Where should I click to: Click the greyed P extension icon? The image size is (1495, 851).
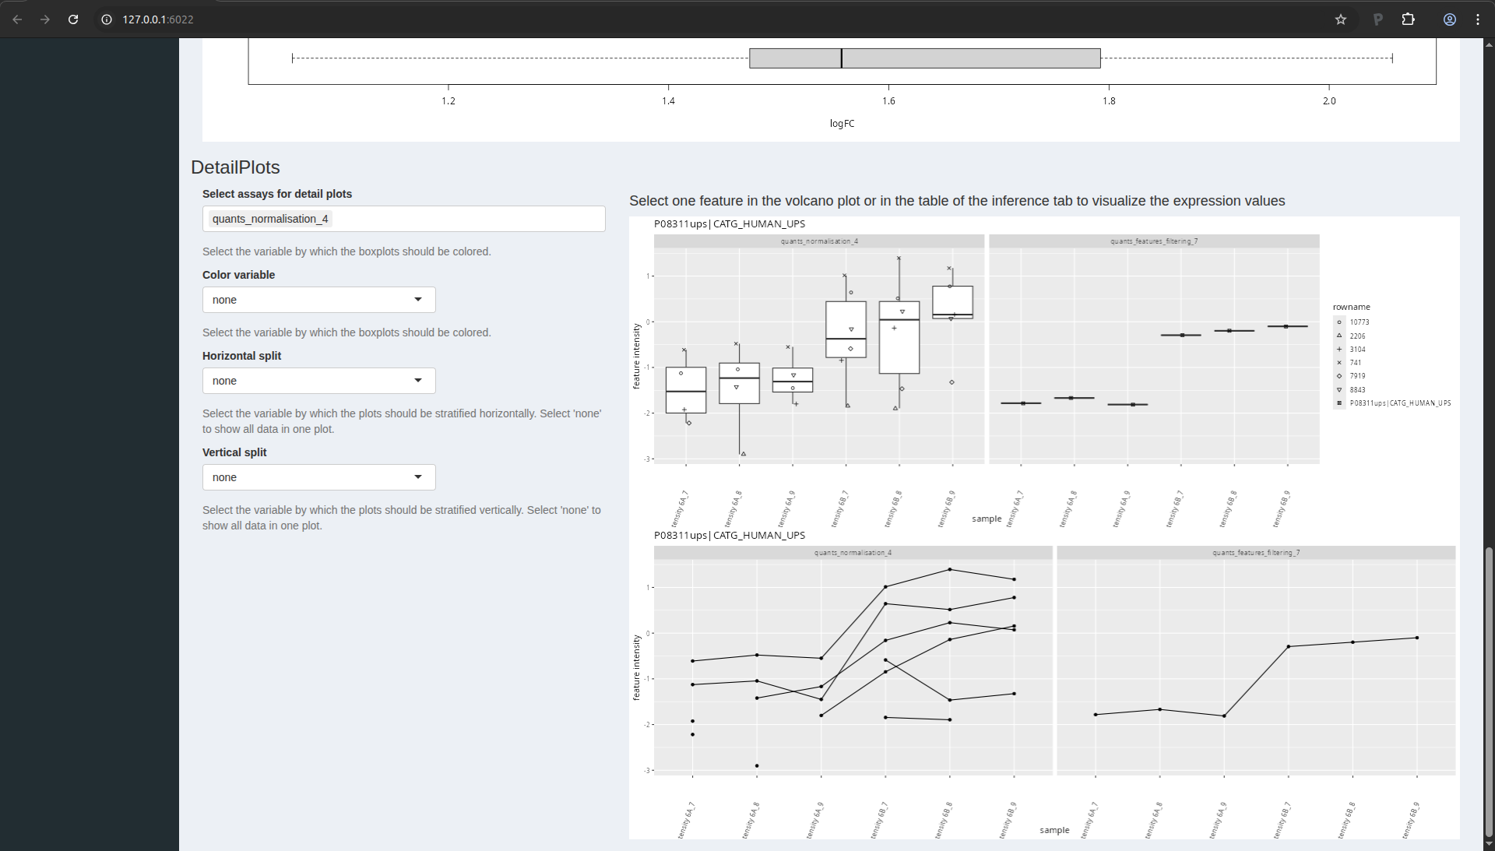pos(1377,19)
